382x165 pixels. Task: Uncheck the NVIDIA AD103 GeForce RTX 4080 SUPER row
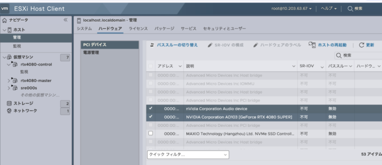(151, 117)
